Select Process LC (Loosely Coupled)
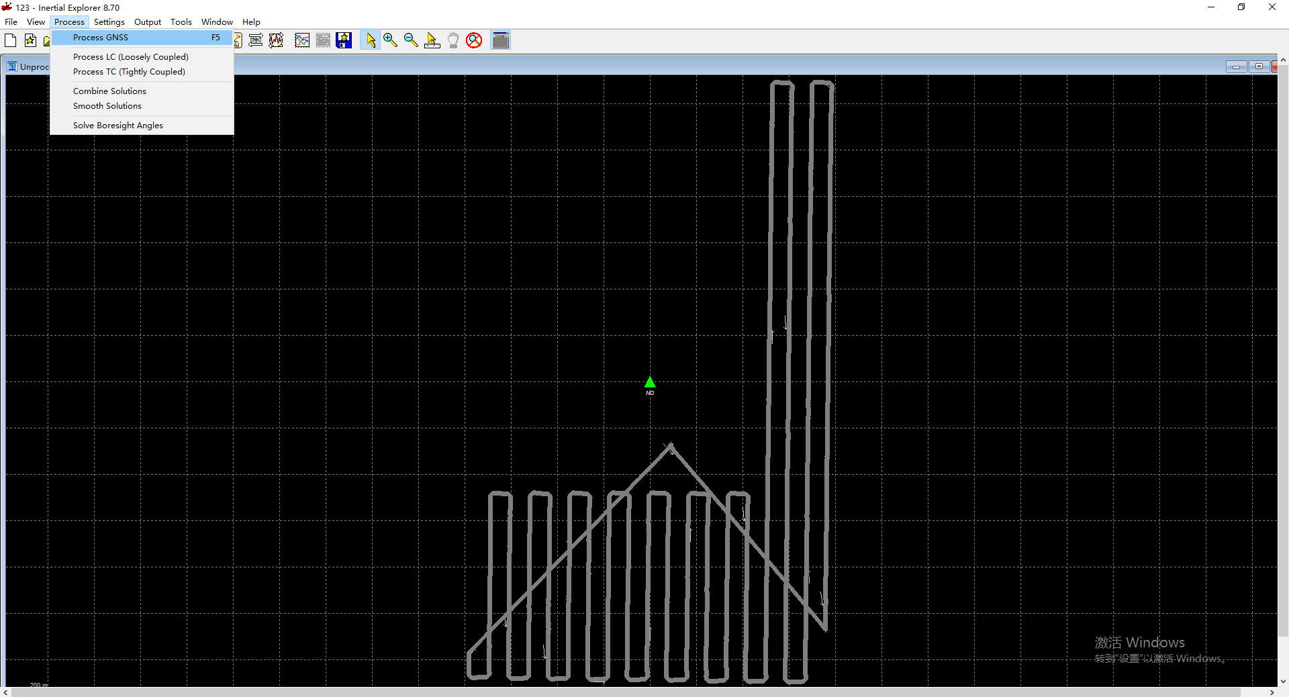 tap(130, 57)
